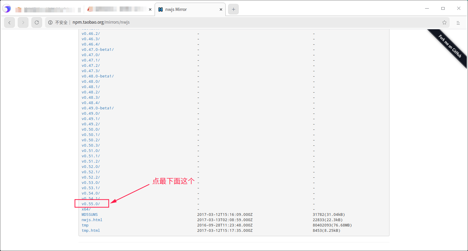
Task: Select the date 2017-03-13T02:08:59.000Z
Action: click(x=225, y=220)
